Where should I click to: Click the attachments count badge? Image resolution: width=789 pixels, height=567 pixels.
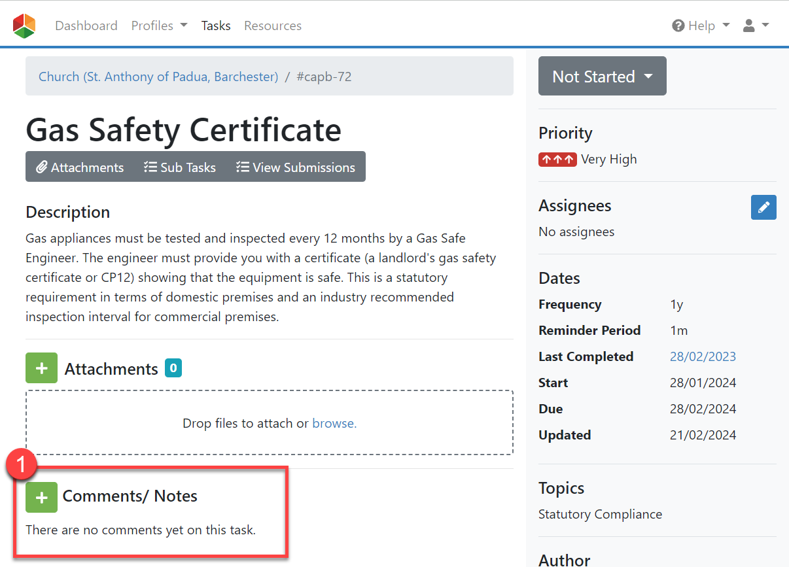pos(173,368)
